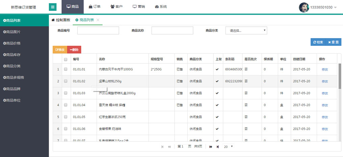
Task: Focus the 商品名称 input field
Action: (173, 31)
